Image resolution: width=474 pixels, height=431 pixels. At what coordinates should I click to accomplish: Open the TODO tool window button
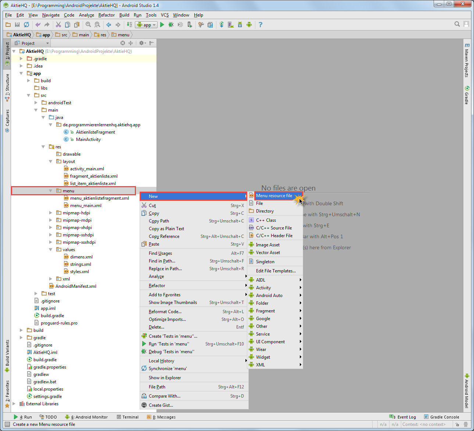[48, 417]
